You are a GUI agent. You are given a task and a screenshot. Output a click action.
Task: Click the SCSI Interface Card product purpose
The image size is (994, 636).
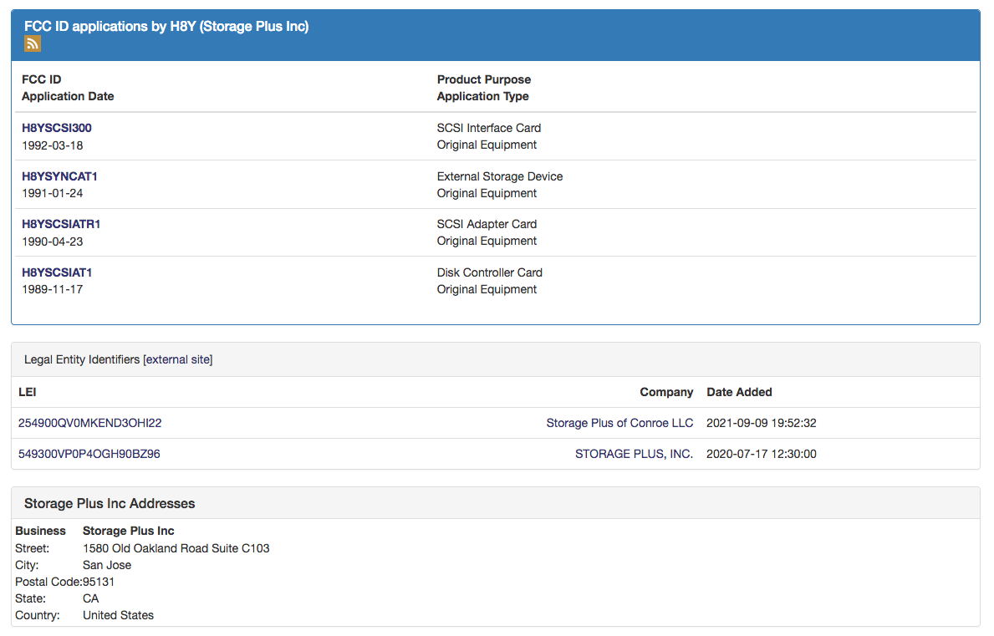click(x=488, y=128)
